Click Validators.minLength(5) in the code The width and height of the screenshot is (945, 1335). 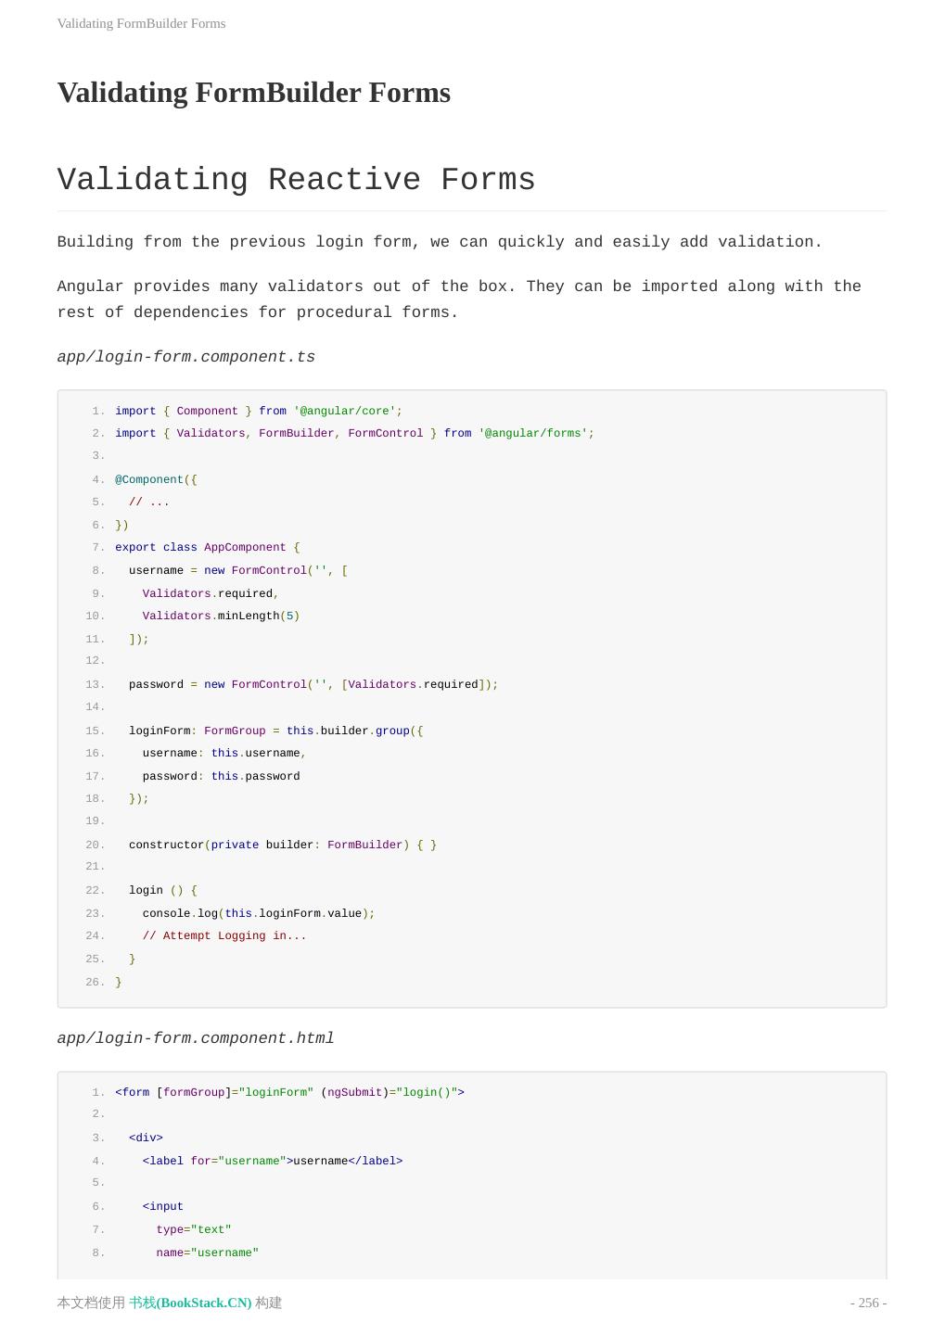pyautogui.click(x=221, y=616)
